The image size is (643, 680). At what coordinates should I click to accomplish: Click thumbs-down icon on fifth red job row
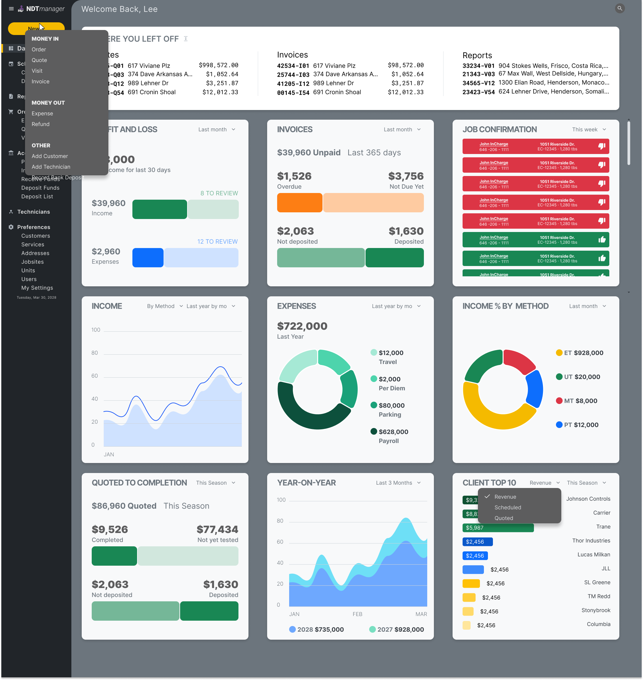point(602,221)
